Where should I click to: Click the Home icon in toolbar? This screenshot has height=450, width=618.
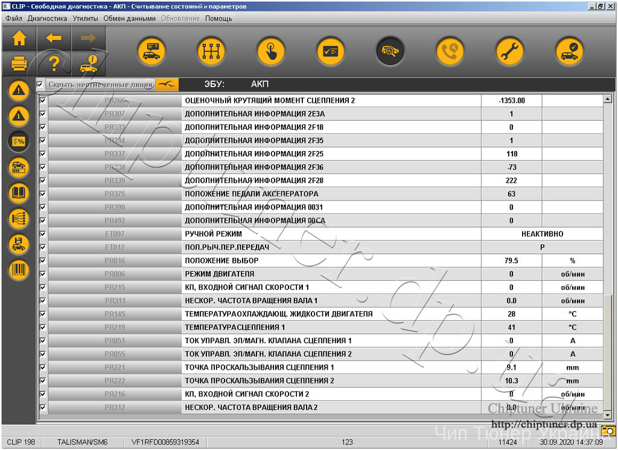tap(19, 38)
